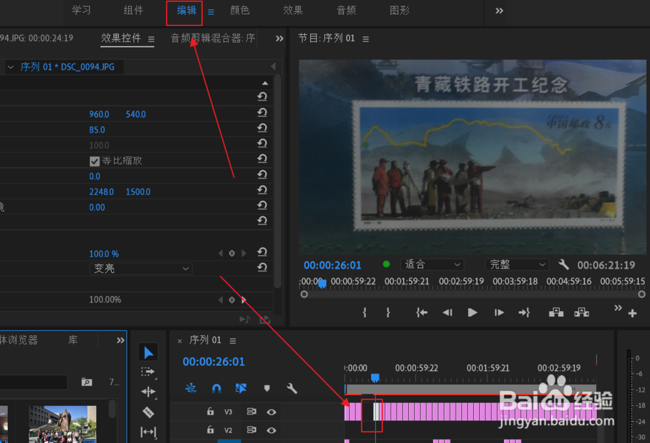The height and width of the screenshot is (443, 650).
Task: Toggle nest sequence insert mode icon
Action: tap(190, 388)
